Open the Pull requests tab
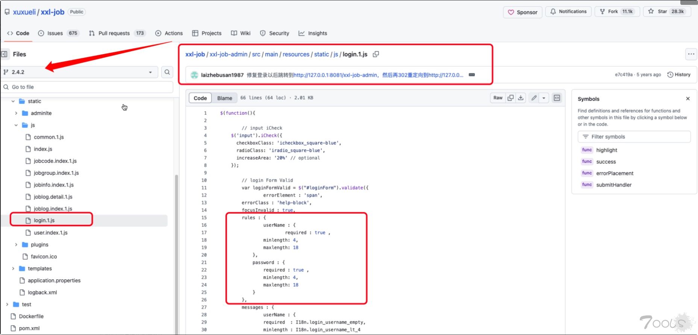698x335 pixels. point(117,33)
